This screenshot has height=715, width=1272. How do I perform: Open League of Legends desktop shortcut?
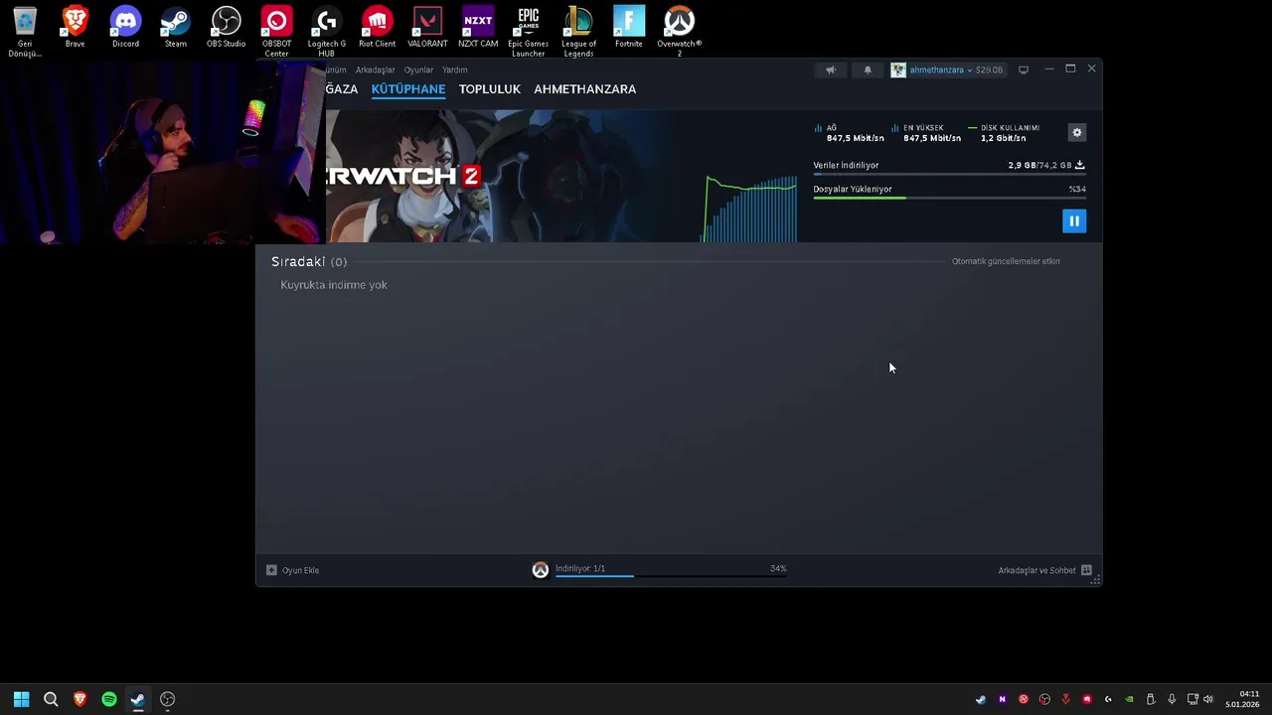578,31
